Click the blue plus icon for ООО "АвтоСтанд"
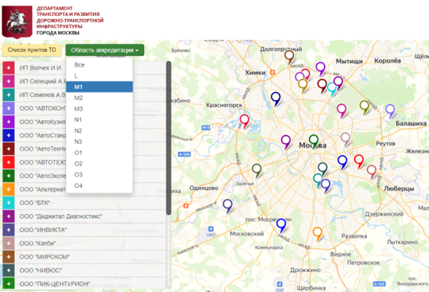429x292 pixels. (9, 136)
